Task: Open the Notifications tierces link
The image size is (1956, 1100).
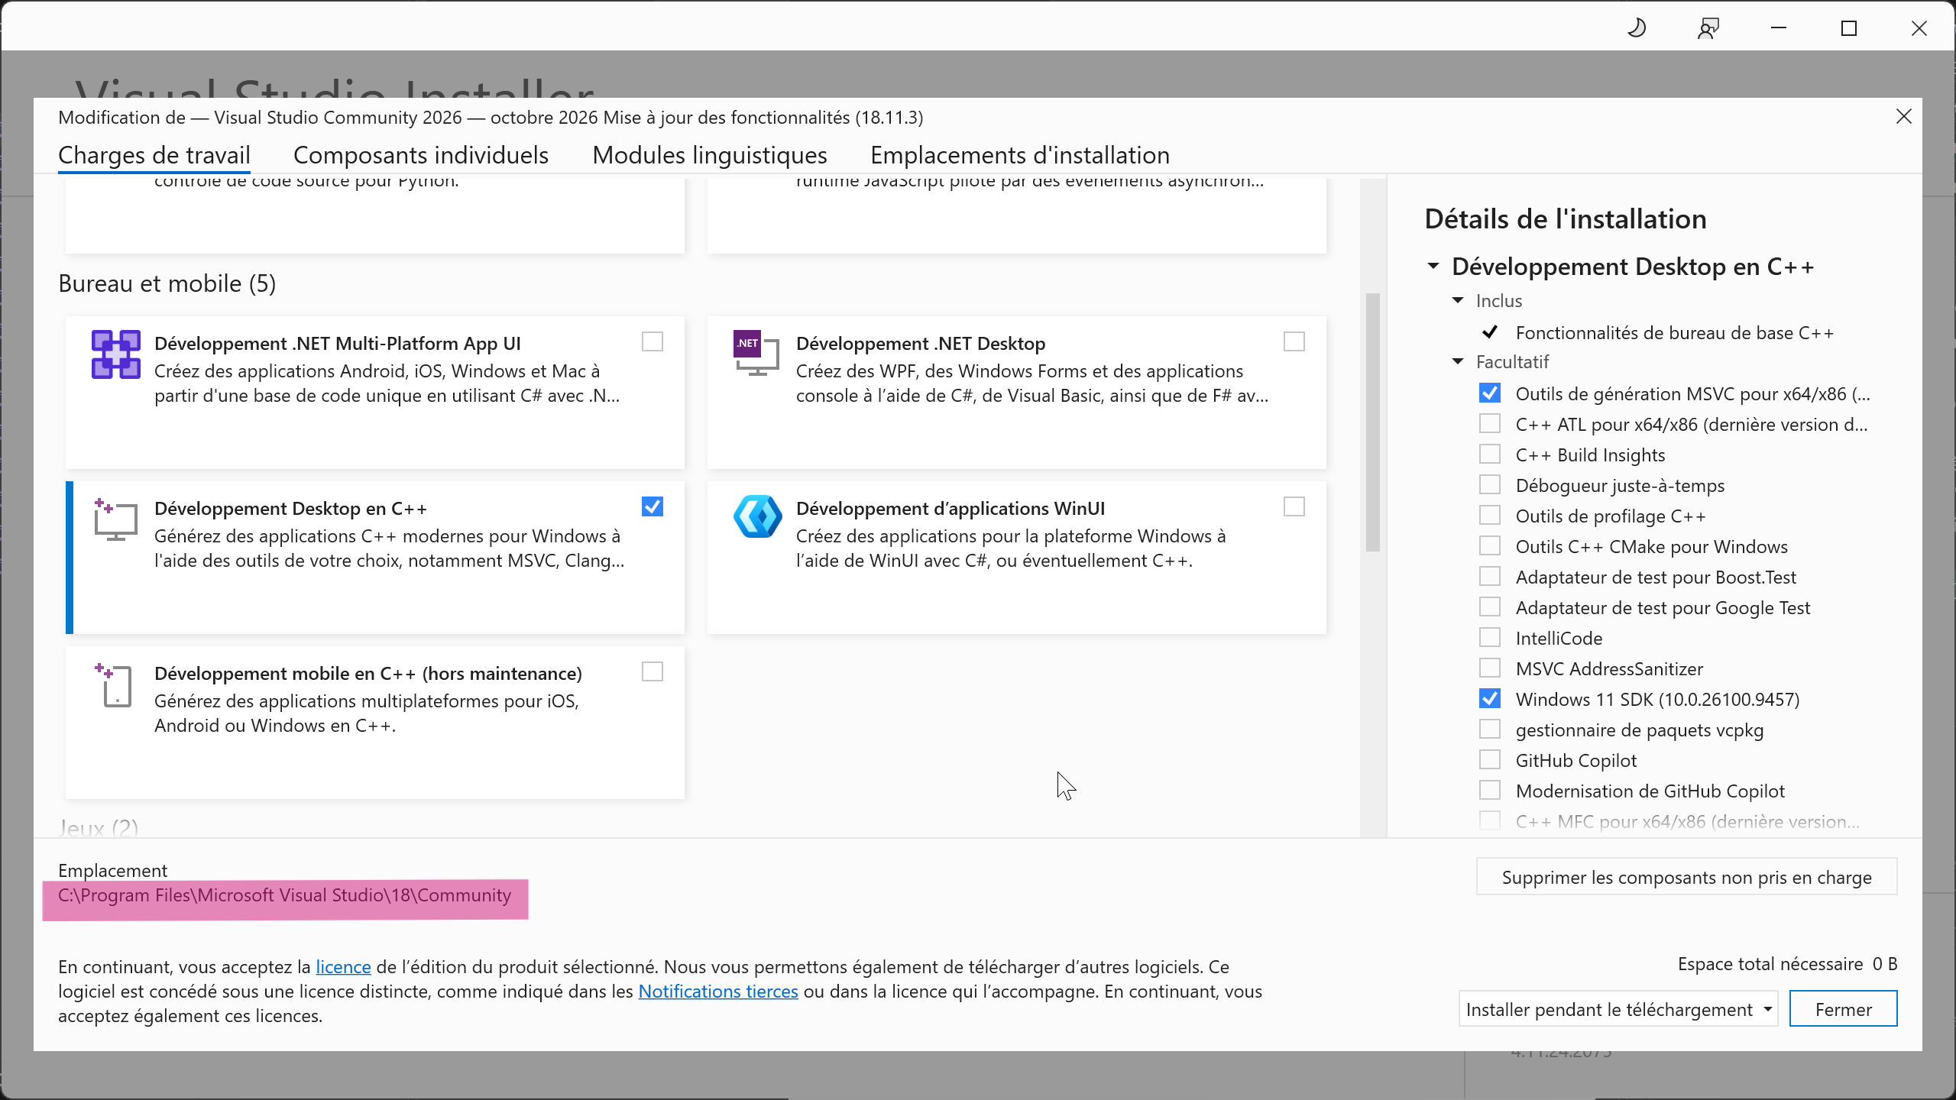Action: click(718, 992)
